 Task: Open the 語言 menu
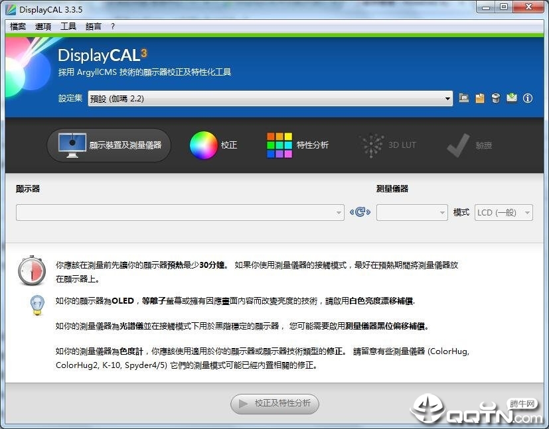94,27
